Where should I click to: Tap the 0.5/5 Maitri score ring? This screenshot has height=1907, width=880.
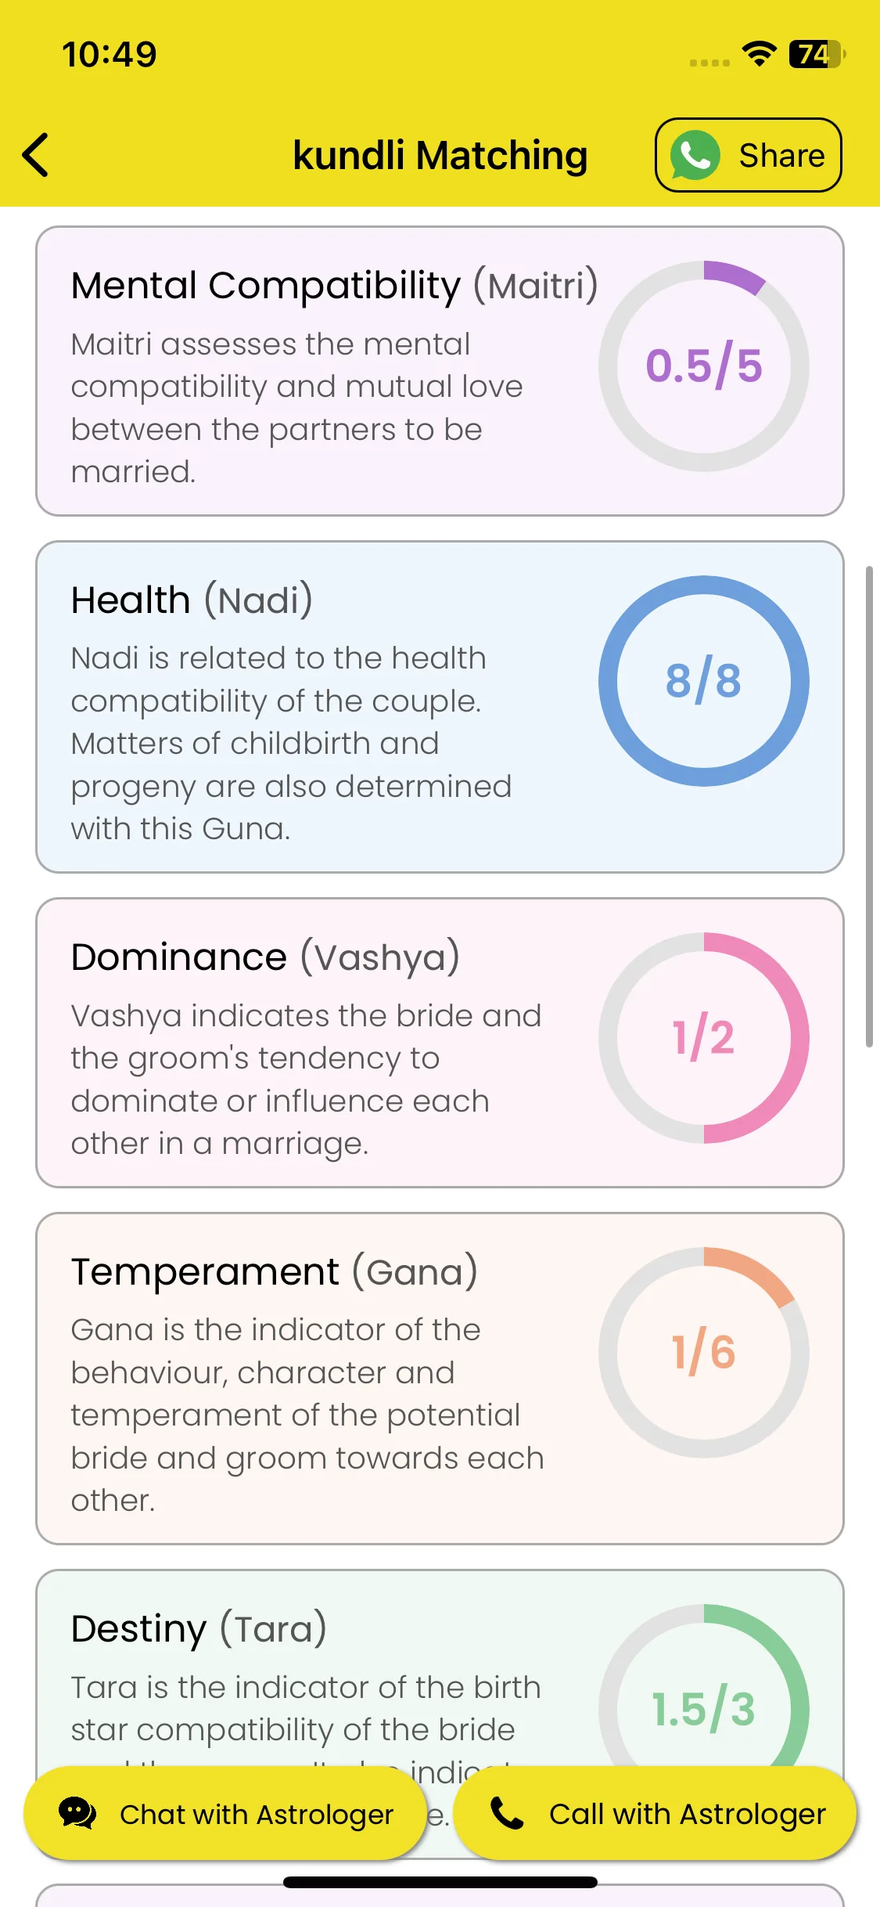click(x=704, y=366)
